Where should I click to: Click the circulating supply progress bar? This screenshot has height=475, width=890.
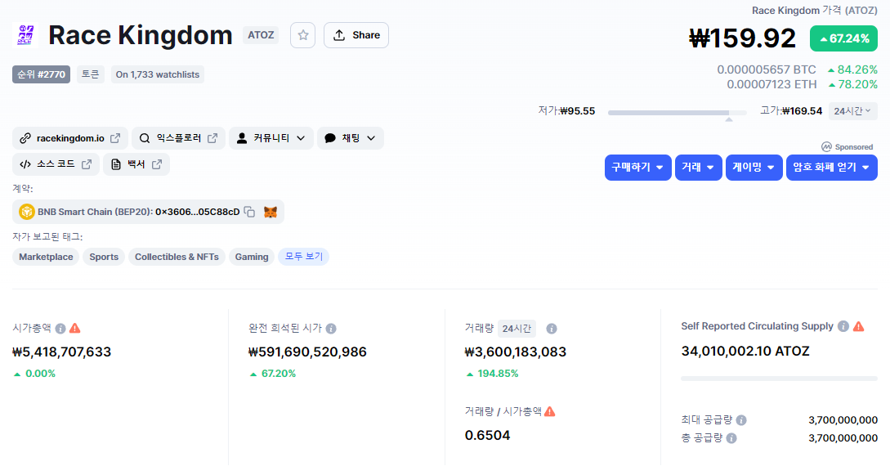point(779,379)
